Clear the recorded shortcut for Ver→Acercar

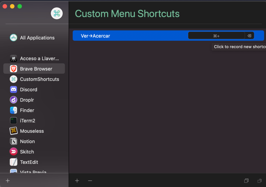click(249, 36)
